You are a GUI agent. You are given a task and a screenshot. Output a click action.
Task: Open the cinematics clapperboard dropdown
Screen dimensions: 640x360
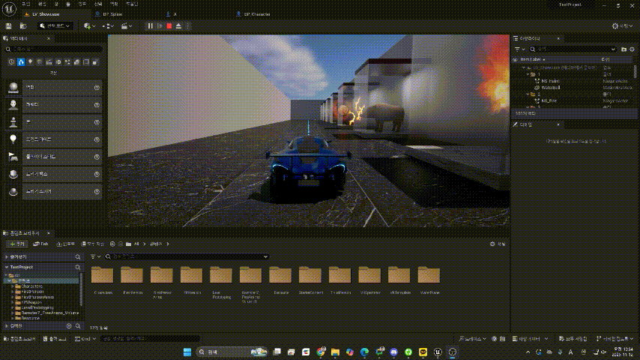point(127,25)
